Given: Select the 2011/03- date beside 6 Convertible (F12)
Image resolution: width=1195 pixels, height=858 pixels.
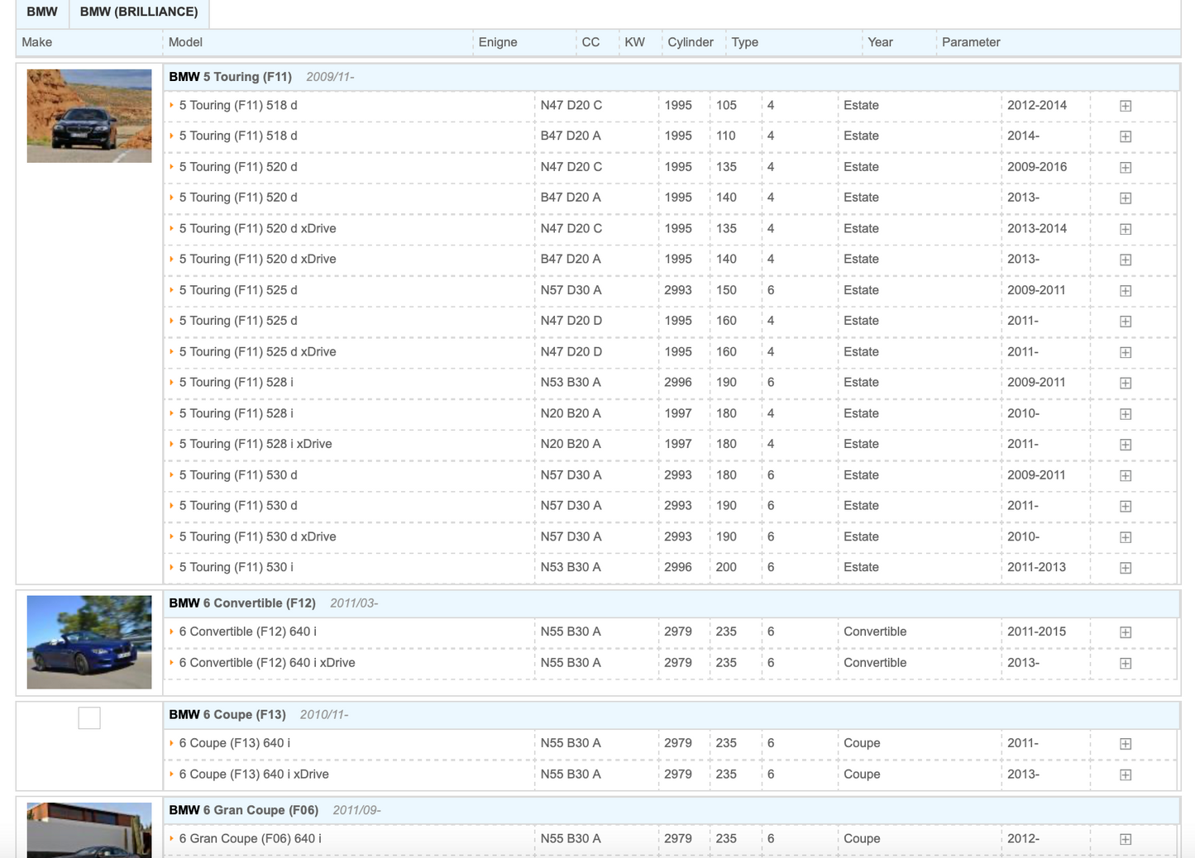Looking at the screenshot, I should tap(354, 603).
